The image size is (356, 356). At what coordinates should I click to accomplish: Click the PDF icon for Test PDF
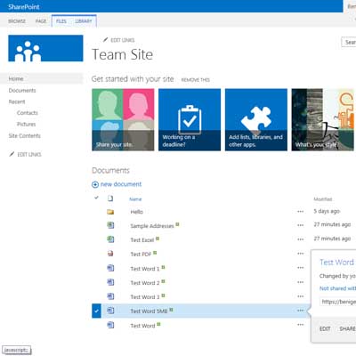[110, 254]
